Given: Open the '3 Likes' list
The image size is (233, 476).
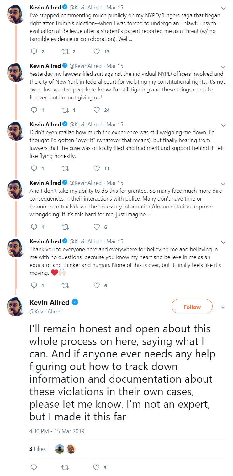Looking at the screenshot, I should coord(38,449).
